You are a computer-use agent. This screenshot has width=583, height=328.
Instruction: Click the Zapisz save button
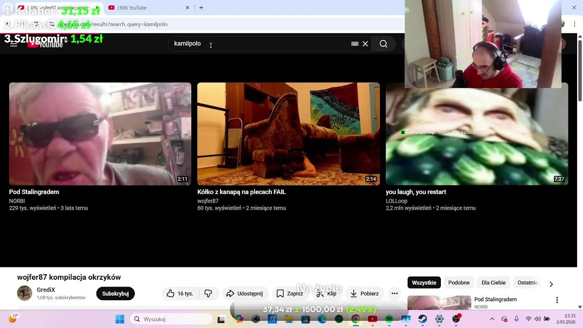[290, 293]
